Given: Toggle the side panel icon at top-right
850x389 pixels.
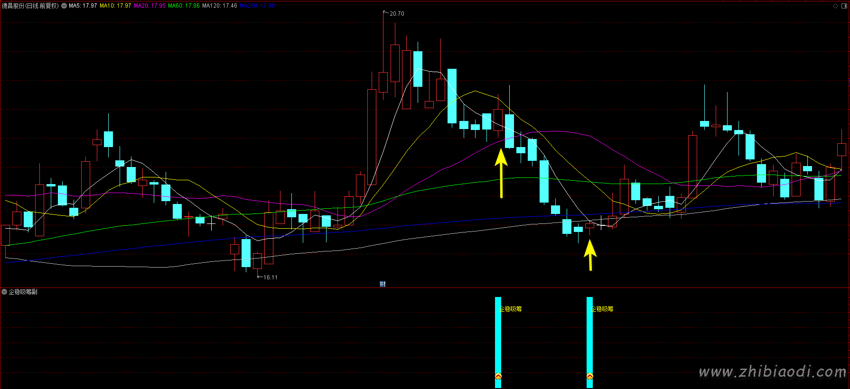Looking at the screenshot, I should click(x=844, y=6).
